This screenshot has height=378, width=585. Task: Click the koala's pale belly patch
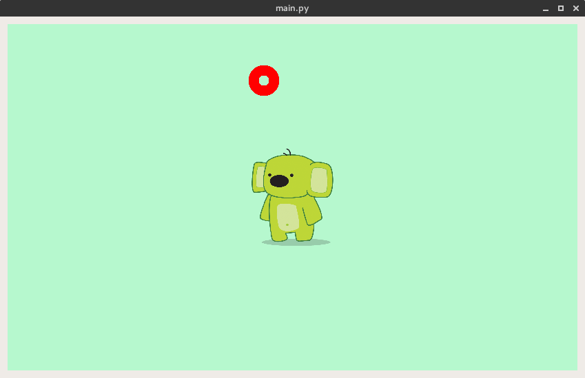(287, 217)
